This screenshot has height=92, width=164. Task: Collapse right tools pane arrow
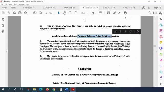[x=157, y=51]
